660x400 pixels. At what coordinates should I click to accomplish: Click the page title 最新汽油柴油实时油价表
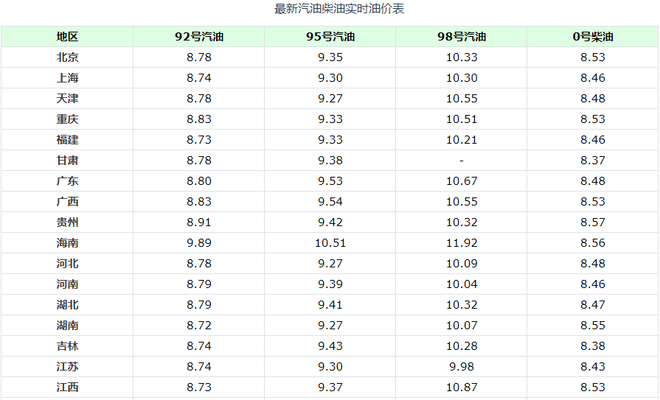[x=339, y=8]
